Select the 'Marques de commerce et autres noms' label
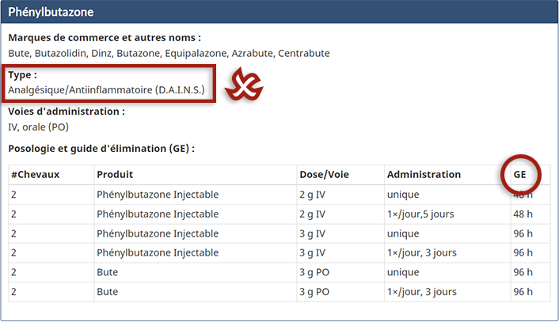This screenshot has height=322, width=559. [105, 38]
